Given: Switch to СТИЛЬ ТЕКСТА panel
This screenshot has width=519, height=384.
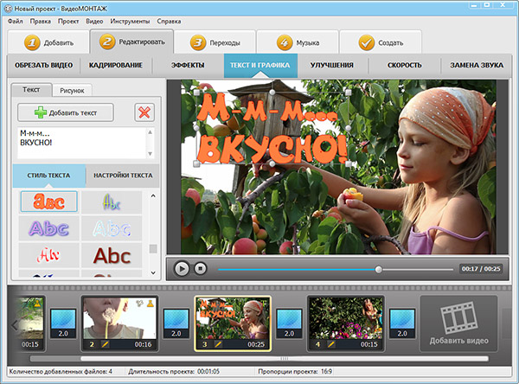Looking at the screenshot, I should 48,176.
